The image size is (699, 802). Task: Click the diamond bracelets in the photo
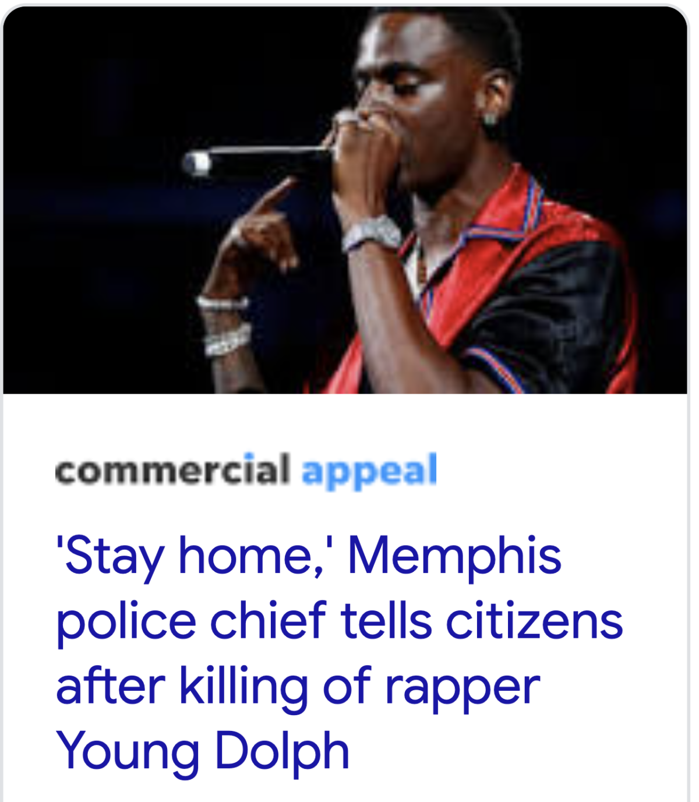(x=225, y=328)
